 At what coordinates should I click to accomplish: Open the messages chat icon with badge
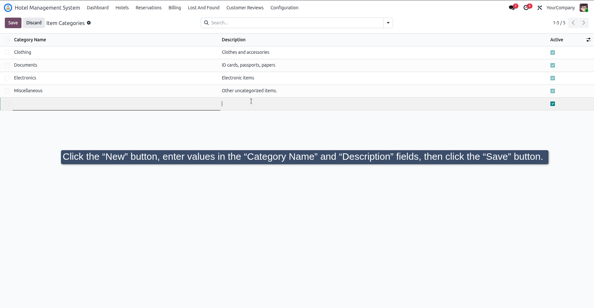click(512, 8)
